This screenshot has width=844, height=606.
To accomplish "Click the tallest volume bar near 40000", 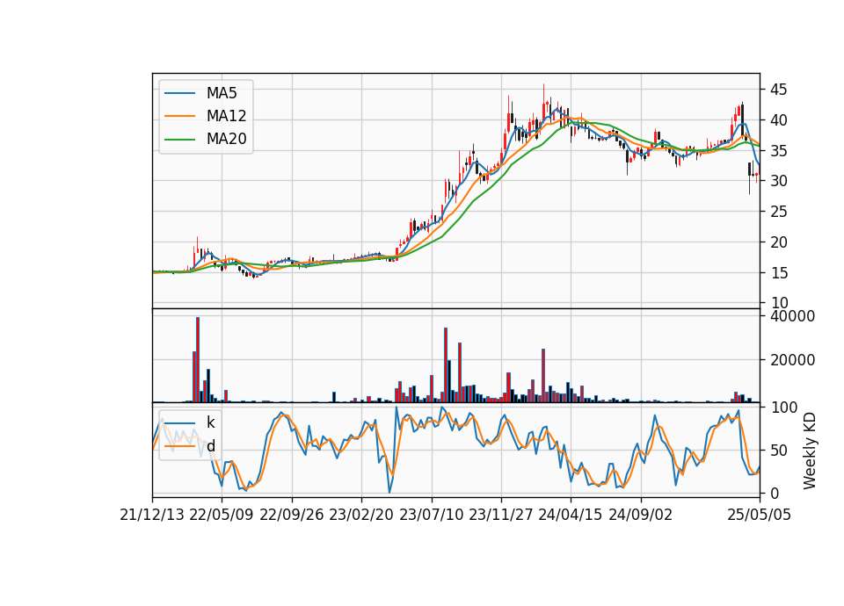I will (198, 360).
